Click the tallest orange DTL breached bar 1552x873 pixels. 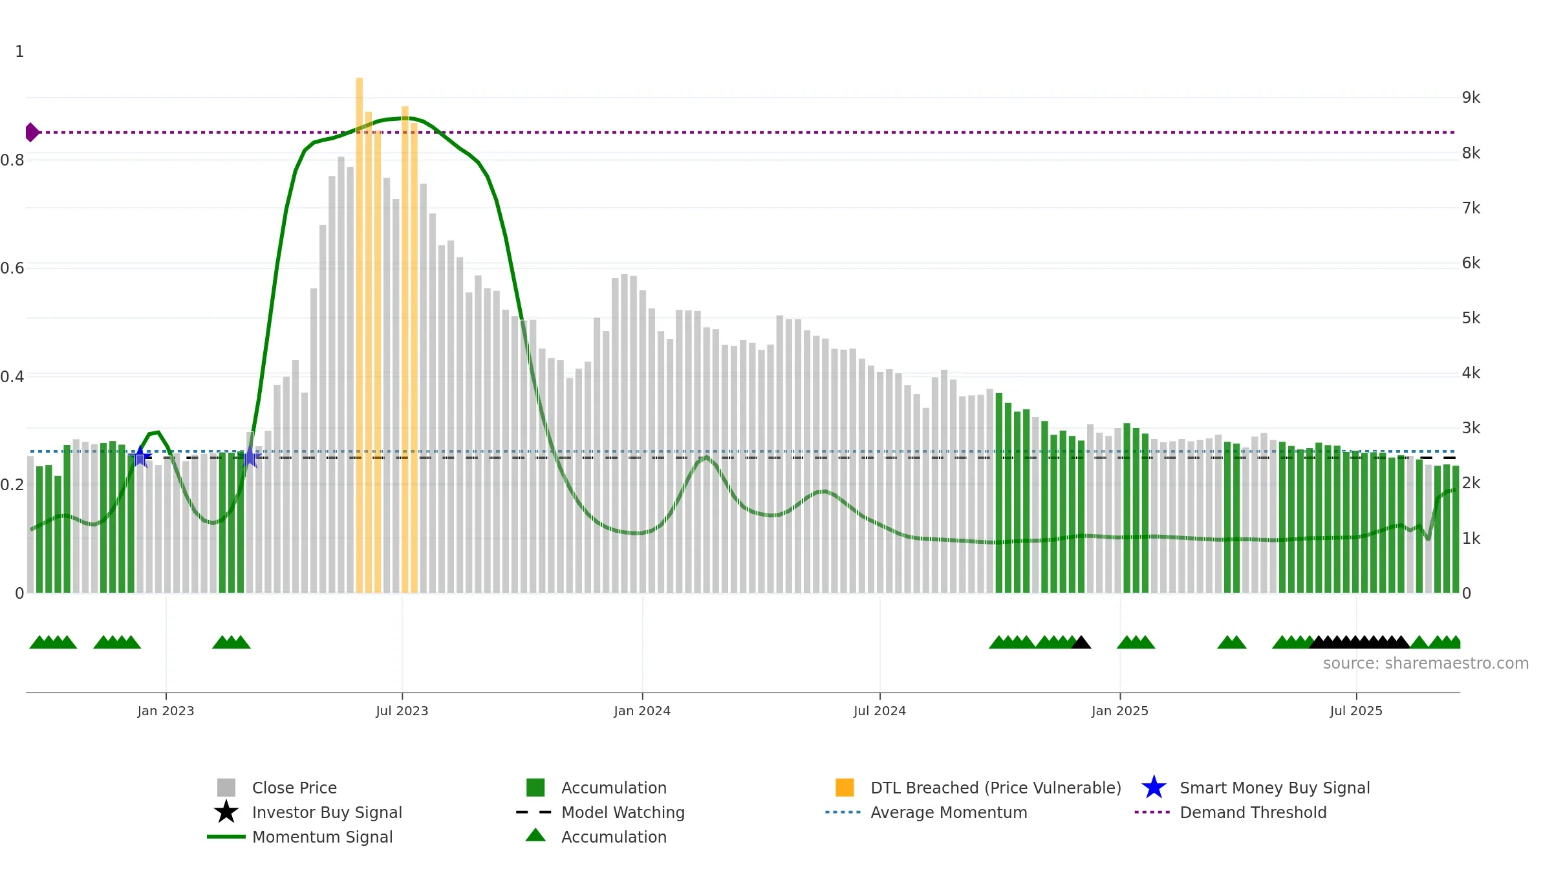coord(359,335)
